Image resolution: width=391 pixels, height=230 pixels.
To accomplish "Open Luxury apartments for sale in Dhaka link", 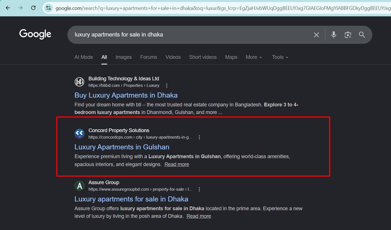I will (131, 199).
